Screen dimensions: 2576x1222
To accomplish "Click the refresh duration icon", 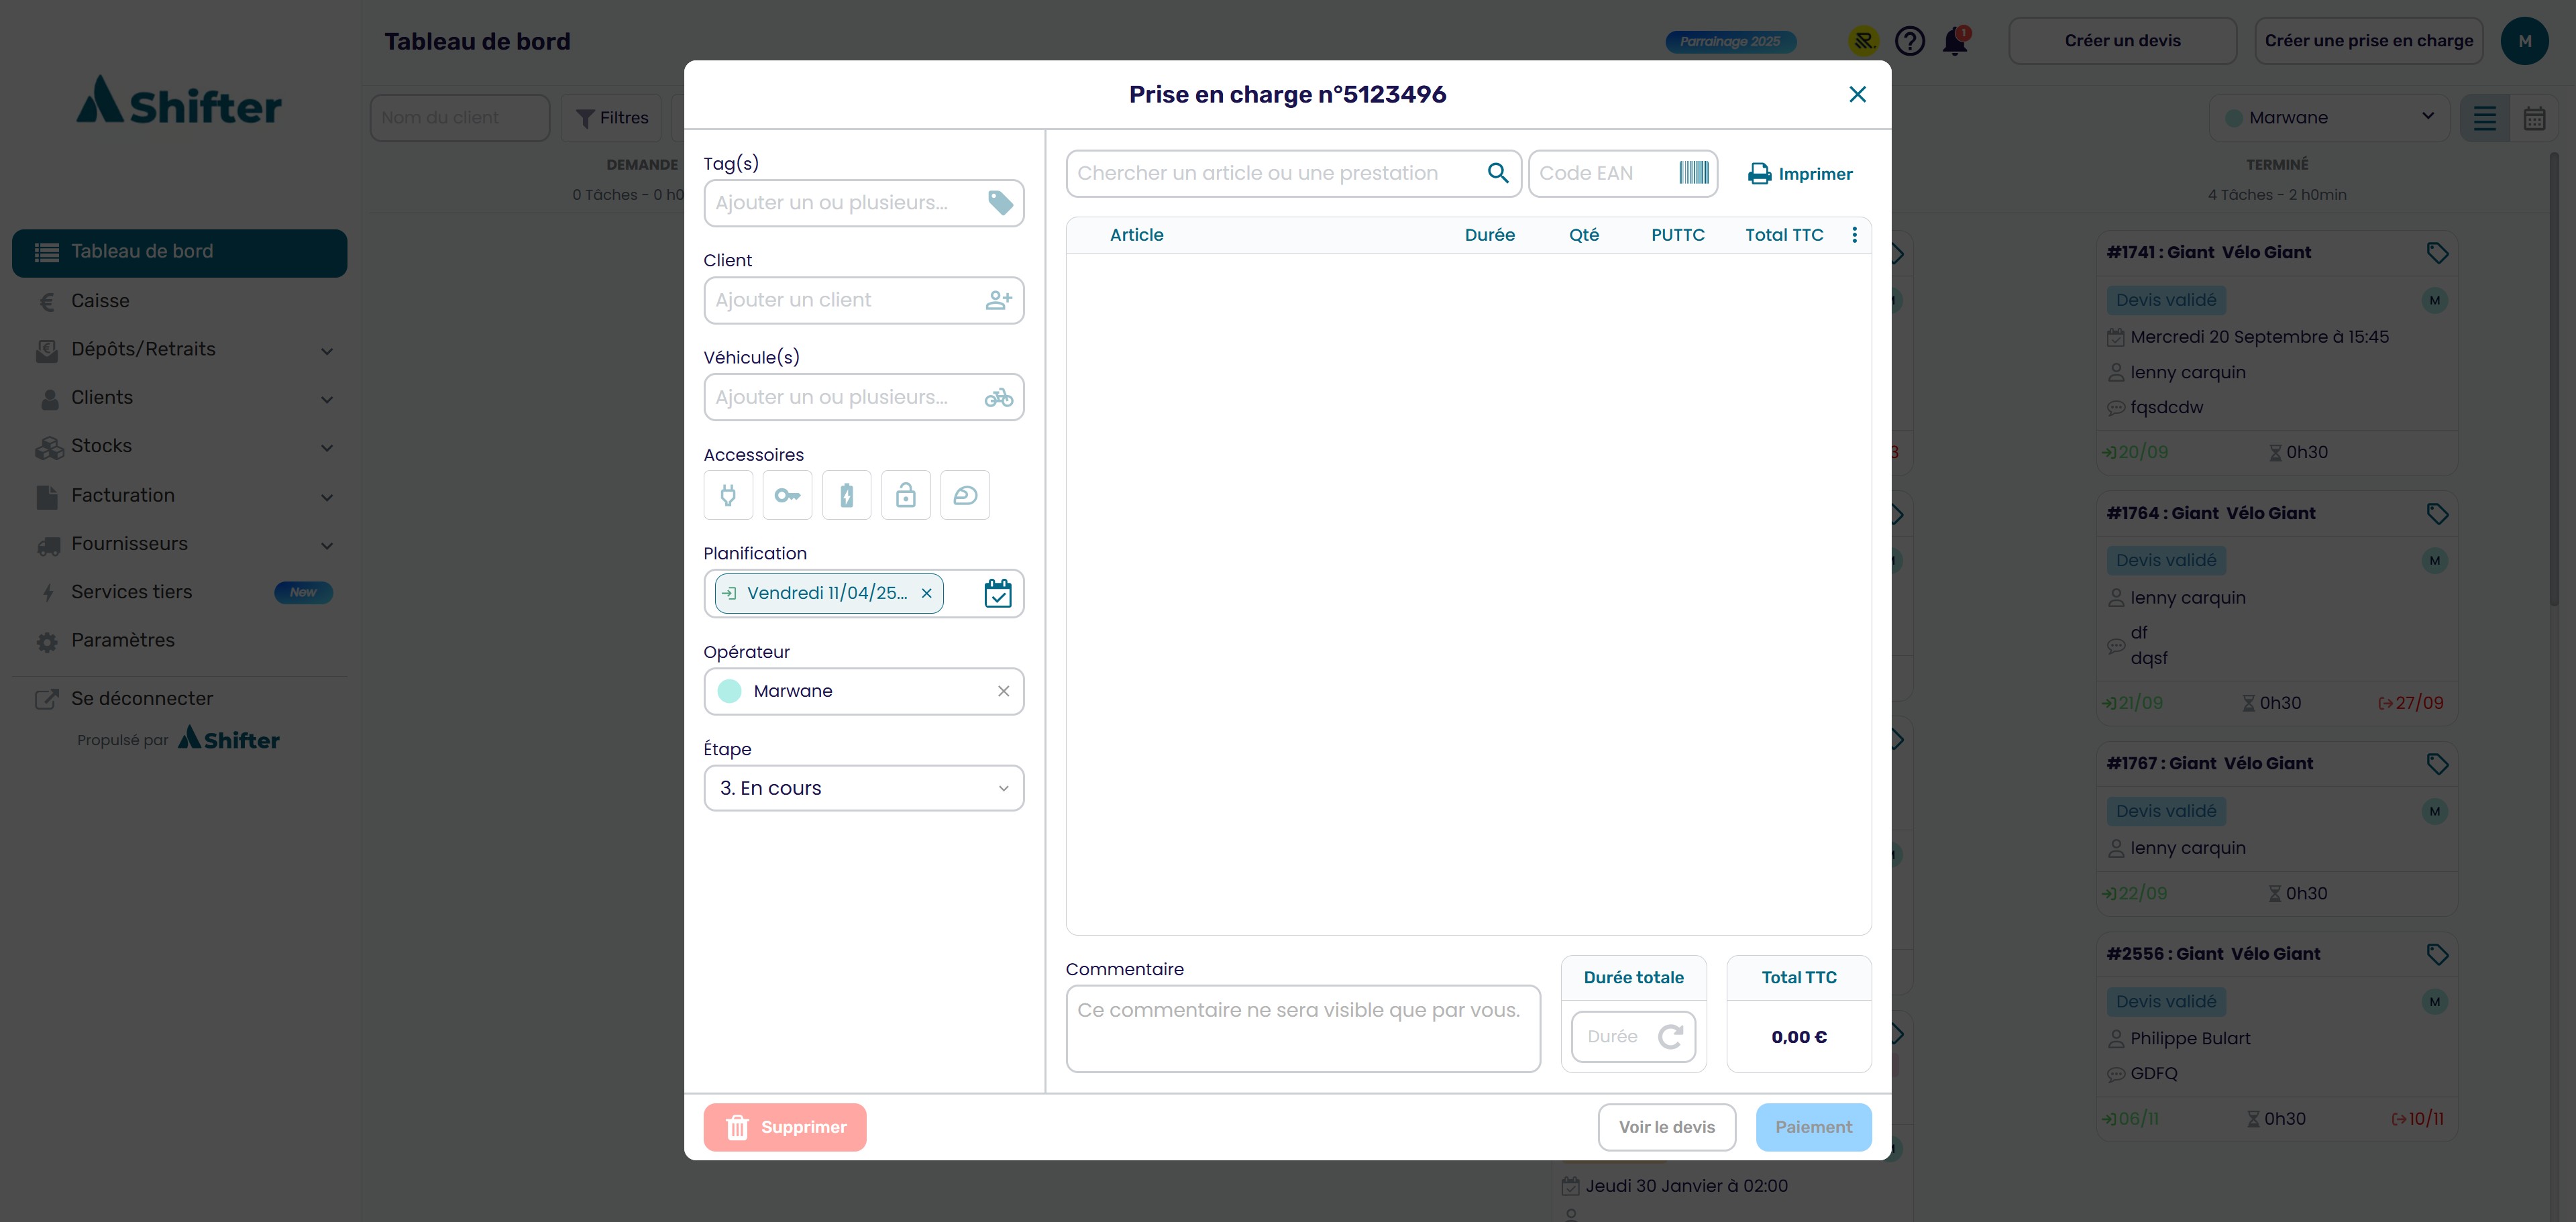I will click(1670, 1037).
